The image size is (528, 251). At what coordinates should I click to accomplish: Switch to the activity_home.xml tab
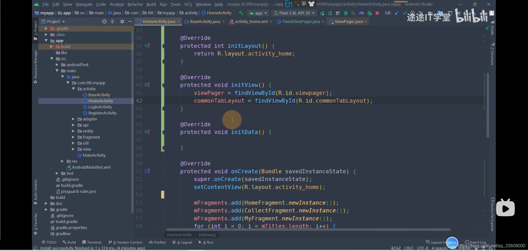[251, 21]
